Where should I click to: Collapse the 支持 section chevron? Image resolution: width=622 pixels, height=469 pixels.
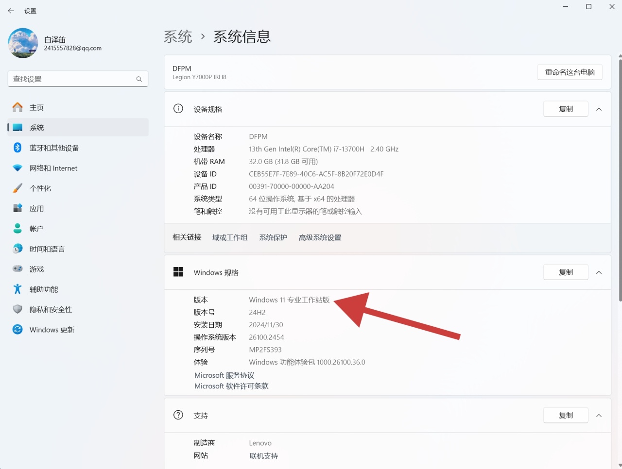599,416
